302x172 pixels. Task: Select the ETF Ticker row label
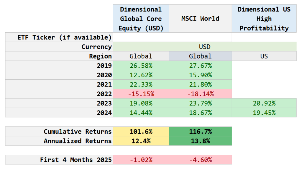click(x=59, y=37)
